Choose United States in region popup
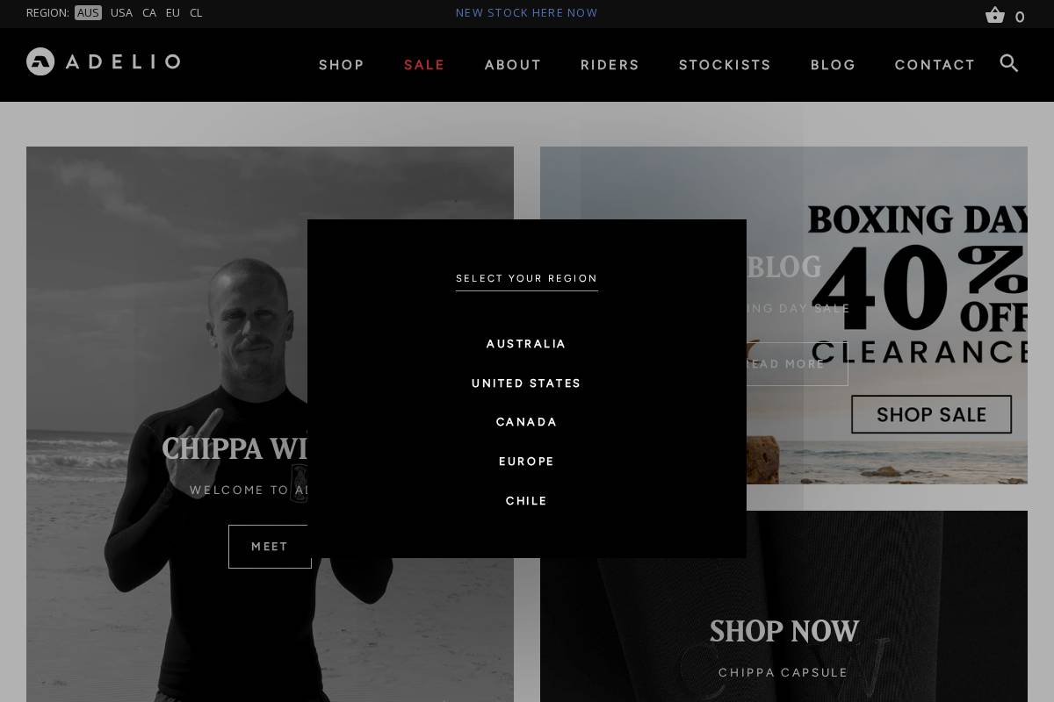This screenshot has width=1054, height=702. pyautogui.click(x=526, y=383)
